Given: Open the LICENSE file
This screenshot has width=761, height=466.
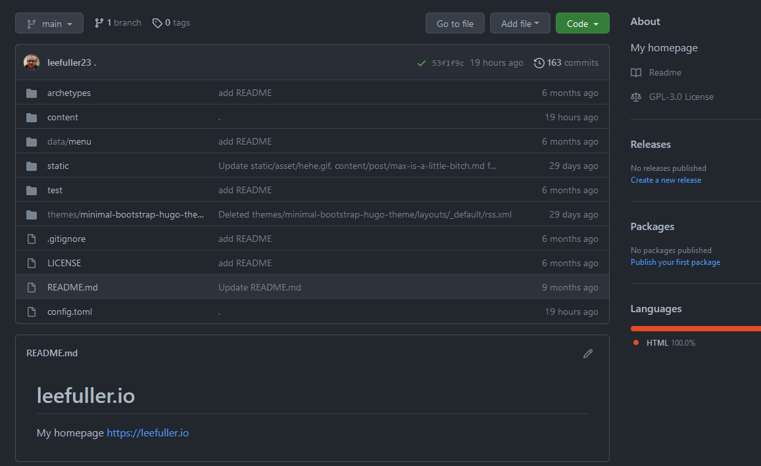Looking at the screenshot, I should pyautogui.click(x=64, y=262).
